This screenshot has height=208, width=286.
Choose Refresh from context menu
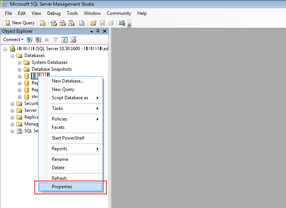click(71, 178)
